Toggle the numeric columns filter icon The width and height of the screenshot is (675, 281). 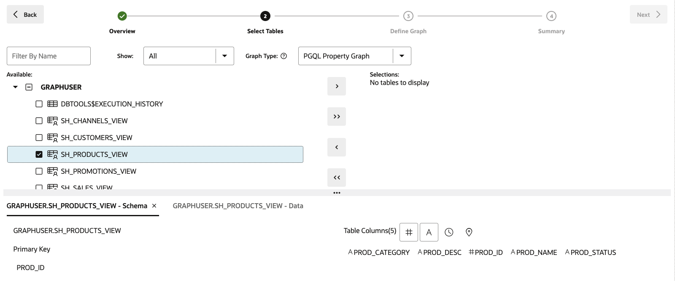(x=409, y=232)
